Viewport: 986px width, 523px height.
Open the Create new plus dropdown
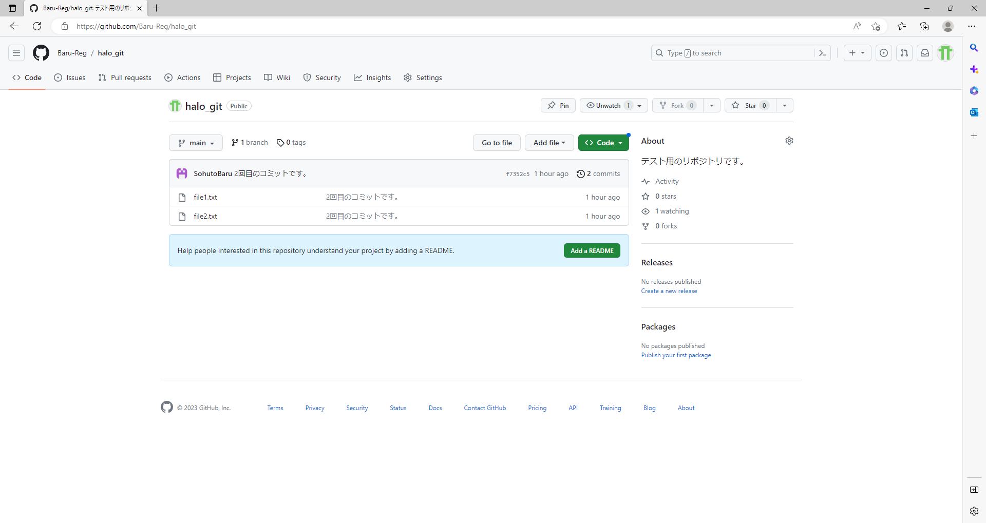pos(857,53)
